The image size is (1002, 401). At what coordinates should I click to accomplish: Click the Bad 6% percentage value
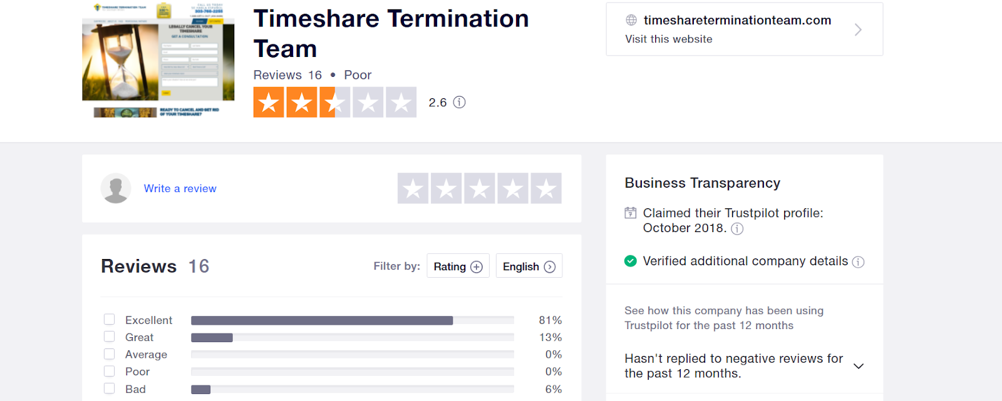pyautogui.click(x=554, y=389)
